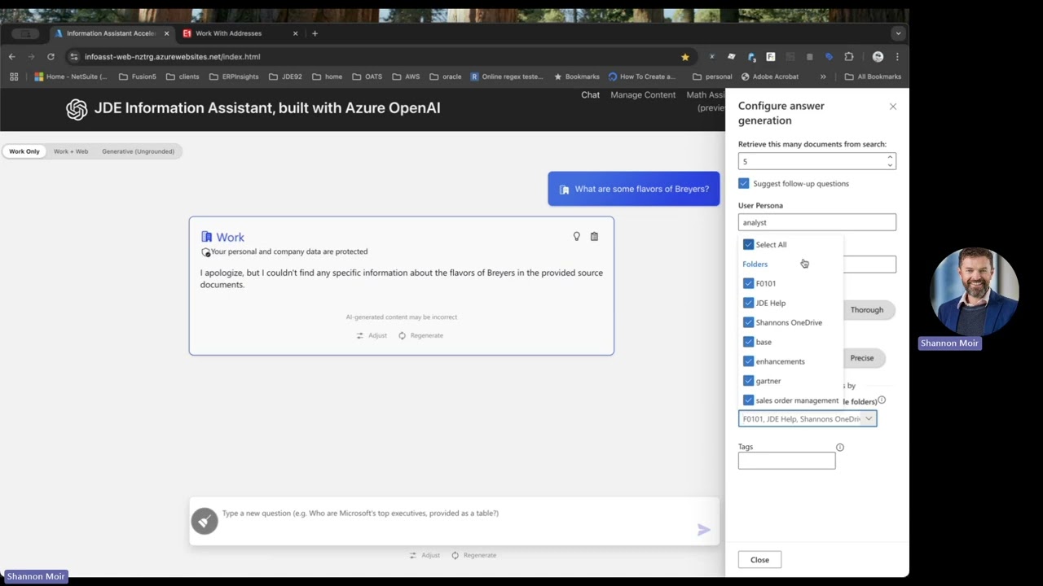Image resolution: width=1043 pixels, height=586 pixels.
Task: Uncheck the gartner folder checkbox
Action: pyautogui.click(x=748, y=381)
